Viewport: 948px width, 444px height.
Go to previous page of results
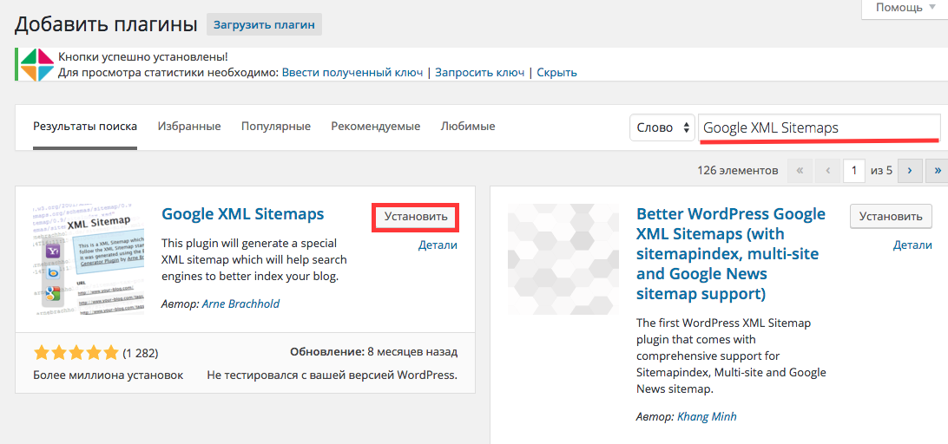click(x=827, y=170)
